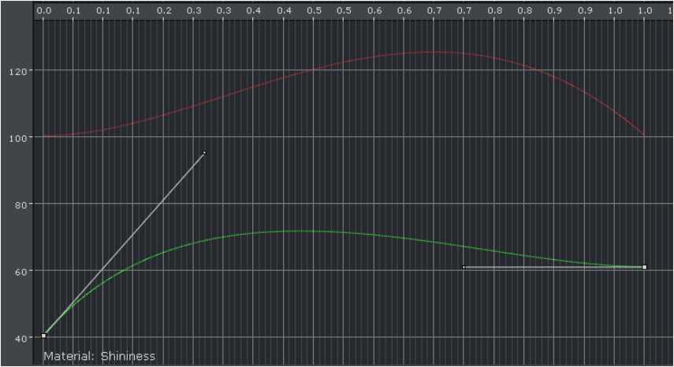The height and width of the screenshot is (367, 674).
Task: Click the 120 label on the value axis
Action: pos(18,71)
